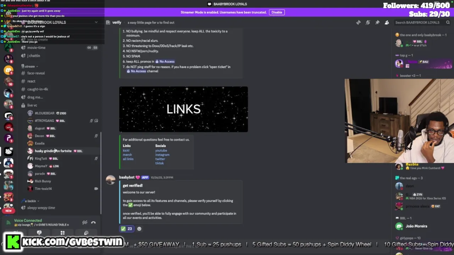
Task: Click the search magnifier icon
Action: tap(448, 22)
